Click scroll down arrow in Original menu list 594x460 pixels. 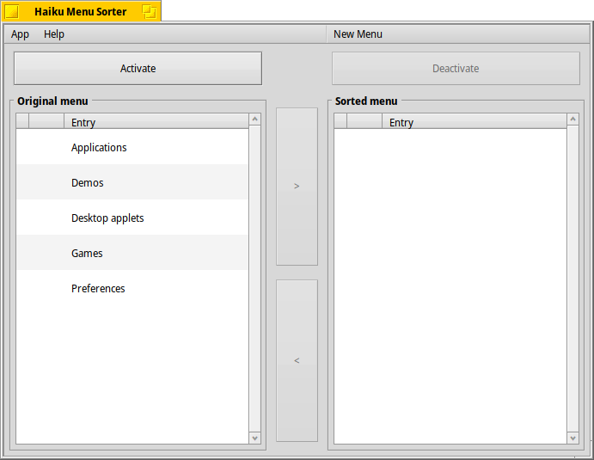(x=255, y=439)
